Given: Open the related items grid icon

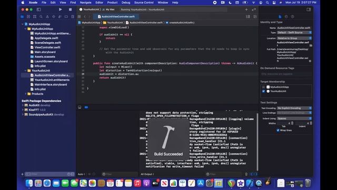Looking at the screenshot, I should pos(79,16).
